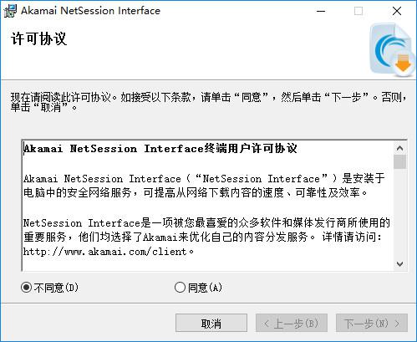
Task: Click the license scrollbar thumb
Action: click(x=400, y=161)
